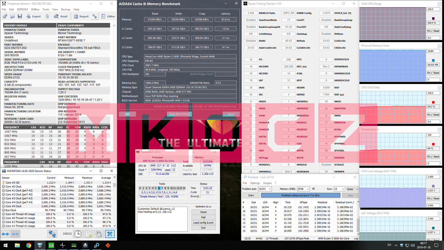
Task: Click save floppy icon in Thaiphoon Burner
Action: [x=19, y=16]
